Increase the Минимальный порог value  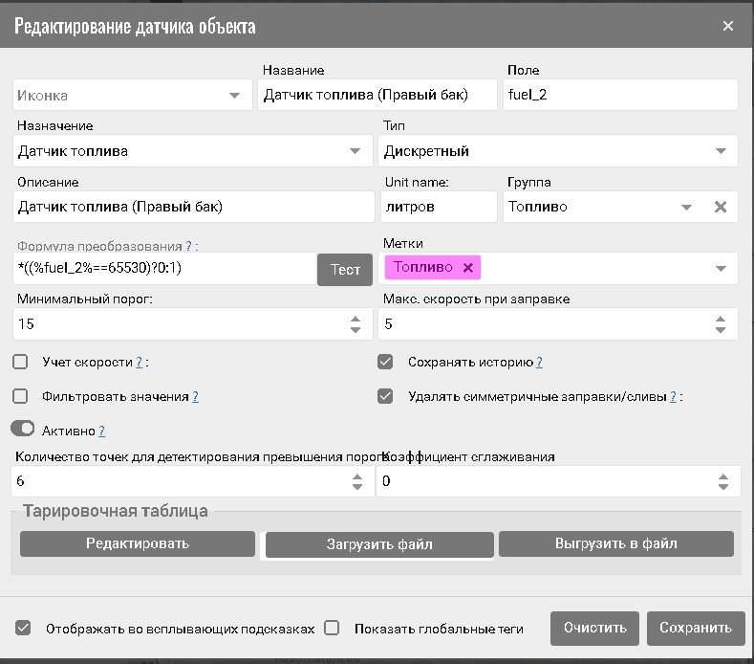(x=355, y=320)
